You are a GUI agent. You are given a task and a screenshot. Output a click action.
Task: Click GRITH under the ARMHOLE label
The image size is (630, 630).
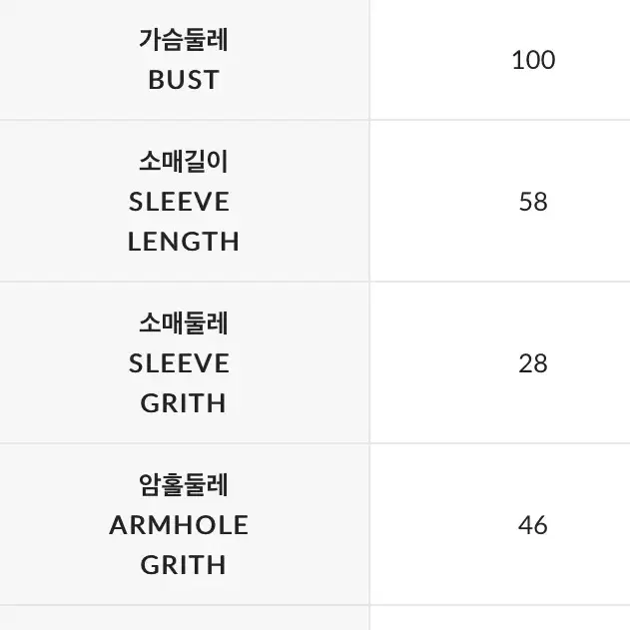tap(184, 565)
